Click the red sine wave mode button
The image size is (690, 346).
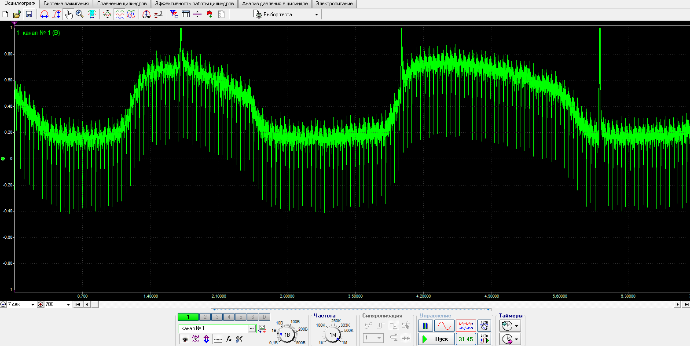coord(444,326)
